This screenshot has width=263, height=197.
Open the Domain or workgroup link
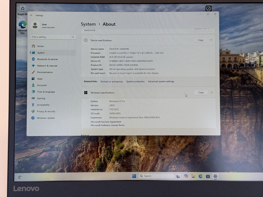click(112, 82)
